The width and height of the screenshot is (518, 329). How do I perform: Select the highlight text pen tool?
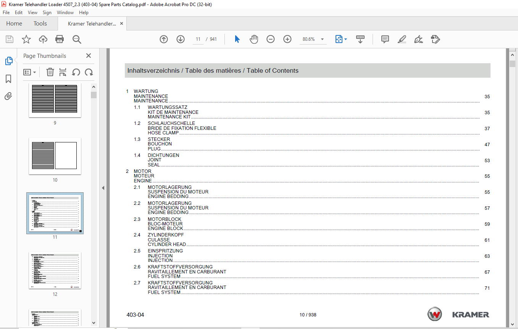point(402,39)
